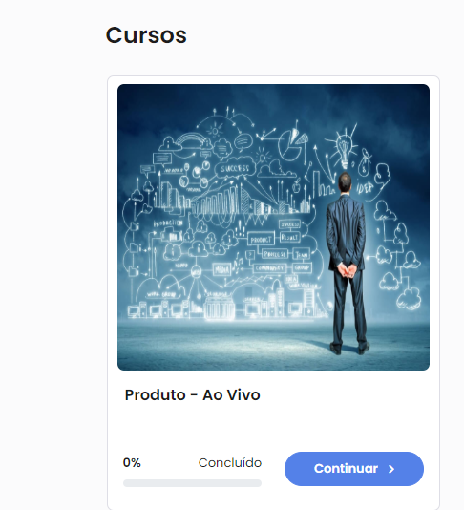Click the speech bubble sketch in thumbnail
The image size is (464, 510).
tap(243, 142)
